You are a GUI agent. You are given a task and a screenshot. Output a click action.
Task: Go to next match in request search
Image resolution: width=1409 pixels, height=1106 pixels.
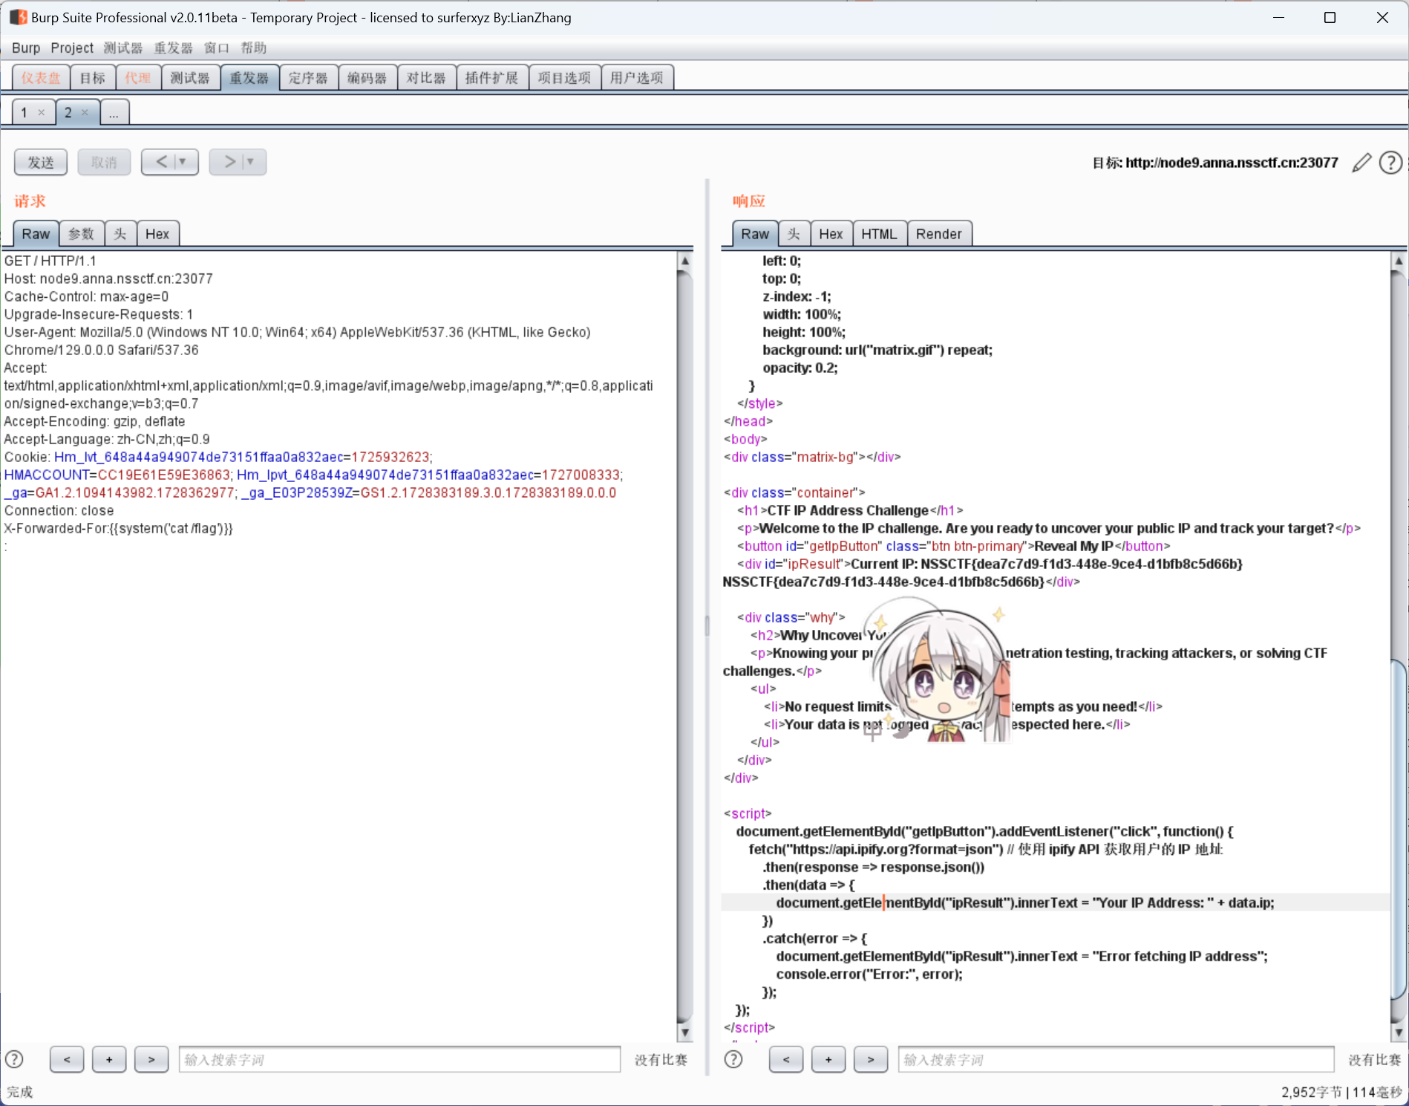[151, 1060]
